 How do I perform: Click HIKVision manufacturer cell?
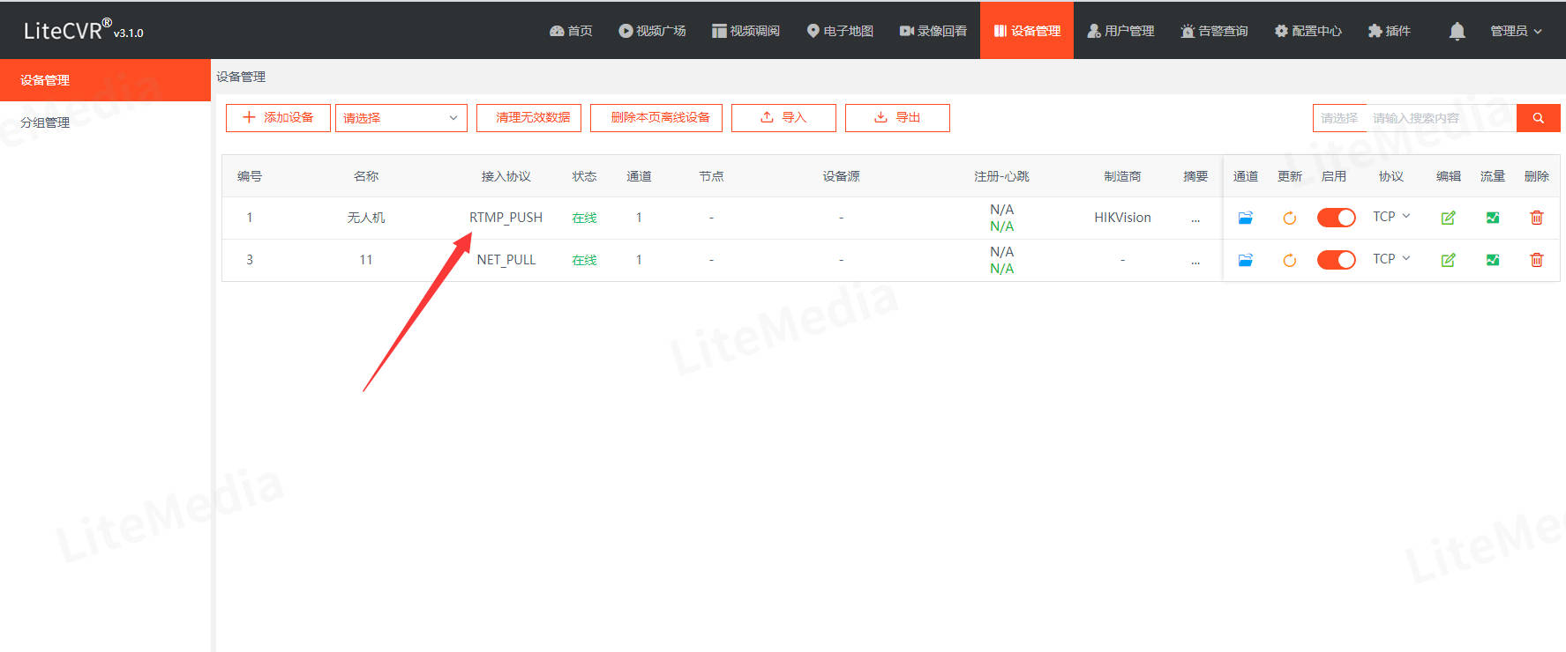click(1122, 218)
